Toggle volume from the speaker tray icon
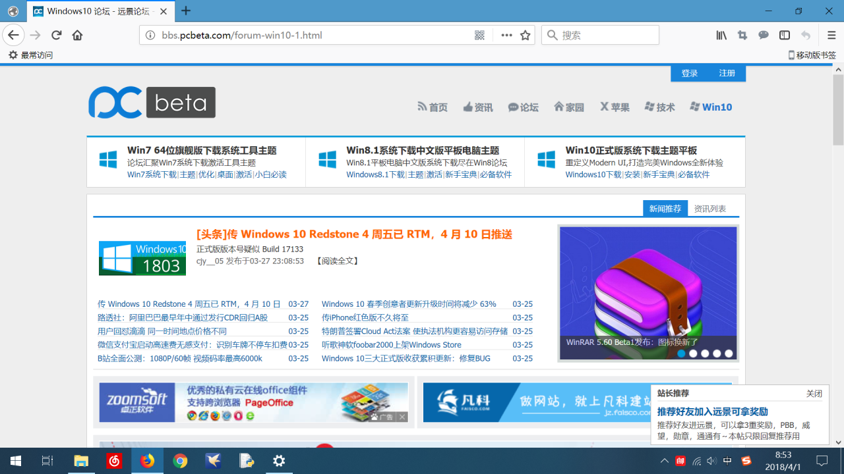Image resolution: width=844 pixels, height=474 pixels. click(x=712, y=461)
